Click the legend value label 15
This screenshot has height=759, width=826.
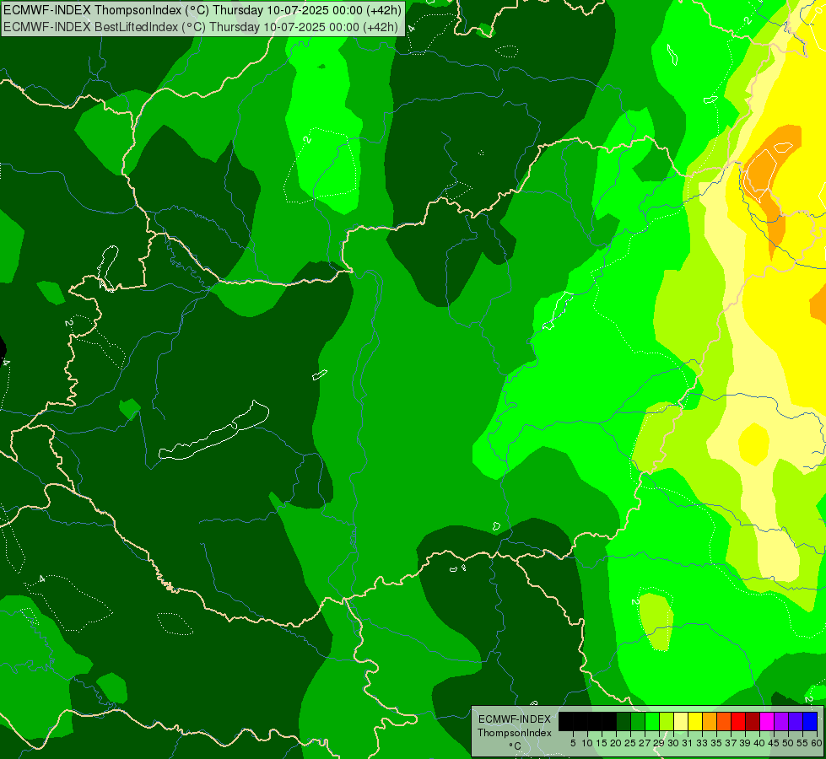pyautogui.click(x=602, y=743)
